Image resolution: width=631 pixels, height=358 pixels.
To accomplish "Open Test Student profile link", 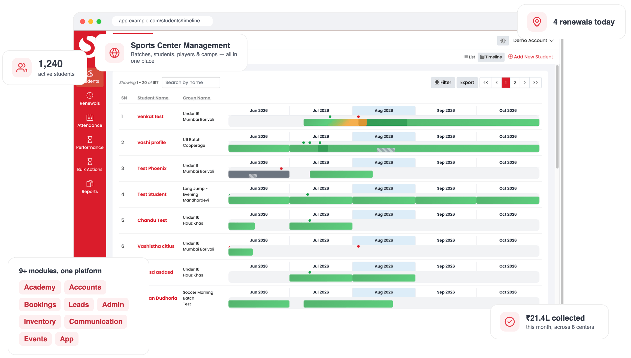I will [152, 194].
